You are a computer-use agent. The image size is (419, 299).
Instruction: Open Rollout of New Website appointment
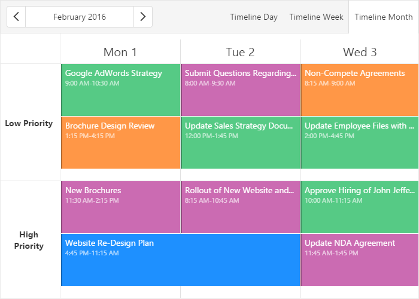click(x=240, y=207)
